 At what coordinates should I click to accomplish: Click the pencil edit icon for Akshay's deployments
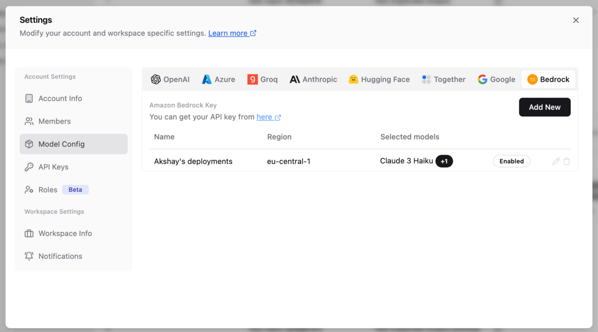click(556, 161)
